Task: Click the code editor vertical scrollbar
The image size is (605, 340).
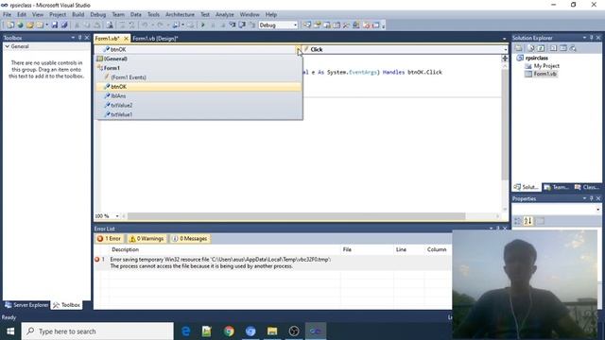Action: pos(505,124)
